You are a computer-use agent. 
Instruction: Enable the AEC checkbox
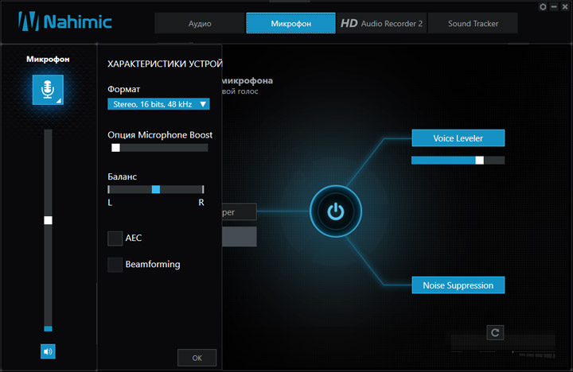point(115,238)
